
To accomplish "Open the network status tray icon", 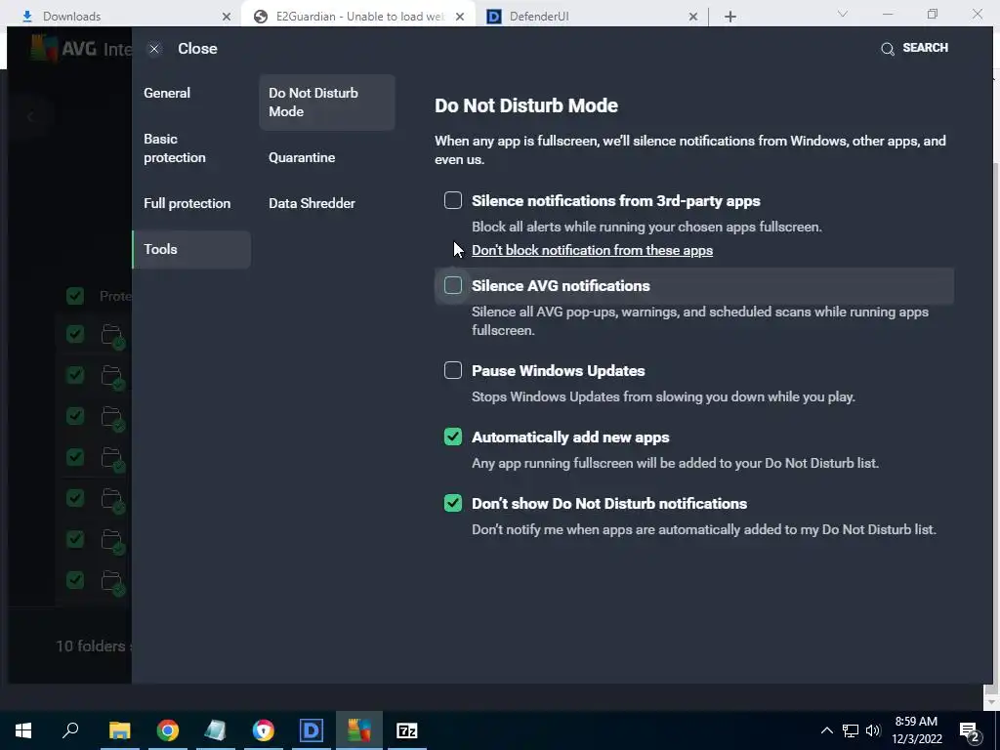I will pos(851,730).
